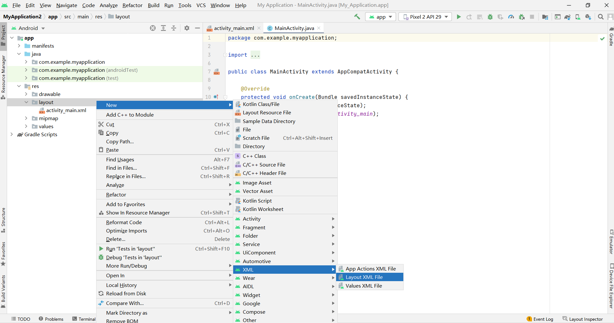Select activity_main.xml in project tree
Image resolution: width=614 pixels, height=323 pixels.
(66, 110)
